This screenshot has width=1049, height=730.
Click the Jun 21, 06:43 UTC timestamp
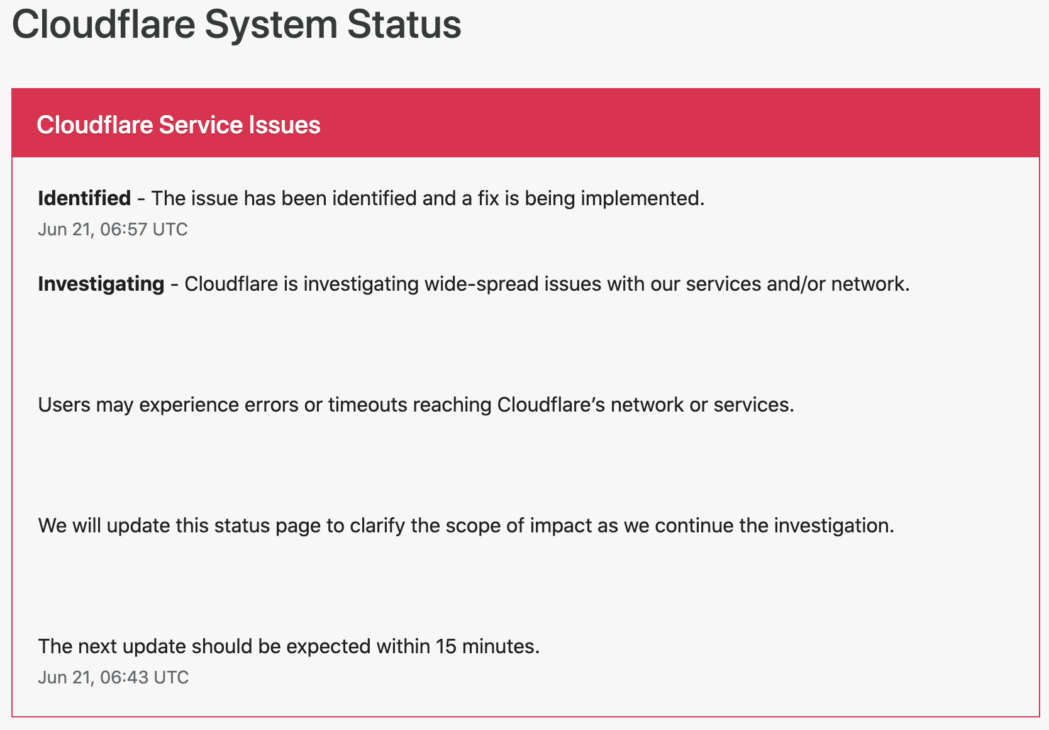[113, 677]
